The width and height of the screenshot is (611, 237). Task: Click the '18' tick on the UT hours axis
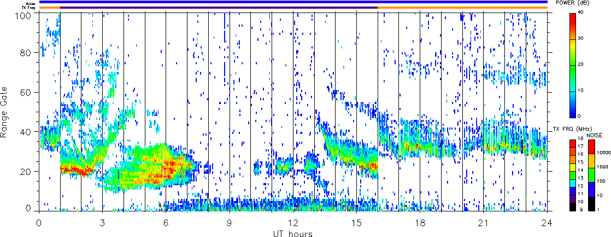point(420,223)
